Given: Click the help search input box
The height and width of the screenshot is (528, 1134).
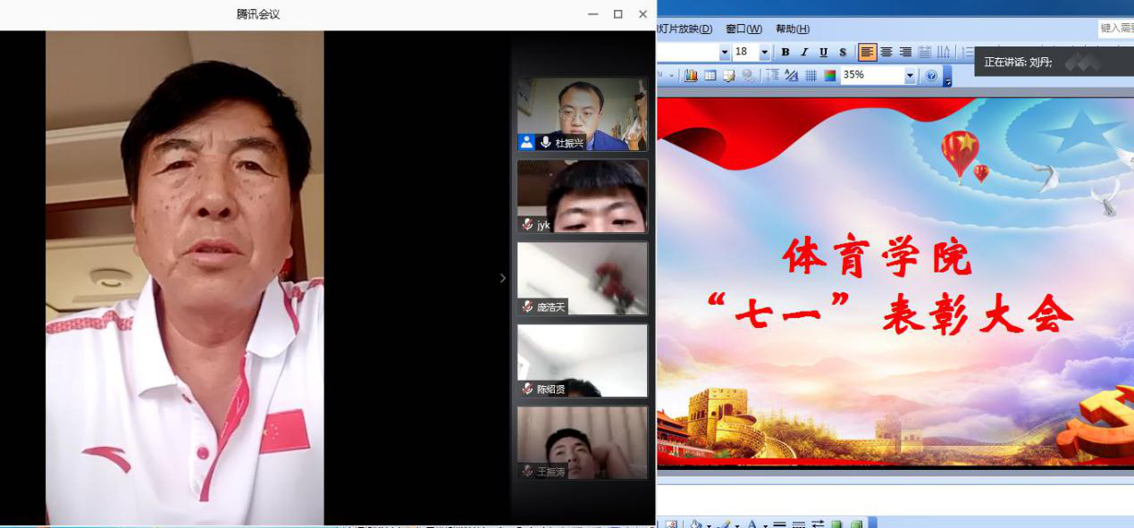Looking at the screenshot, I should coord(1115,29).
